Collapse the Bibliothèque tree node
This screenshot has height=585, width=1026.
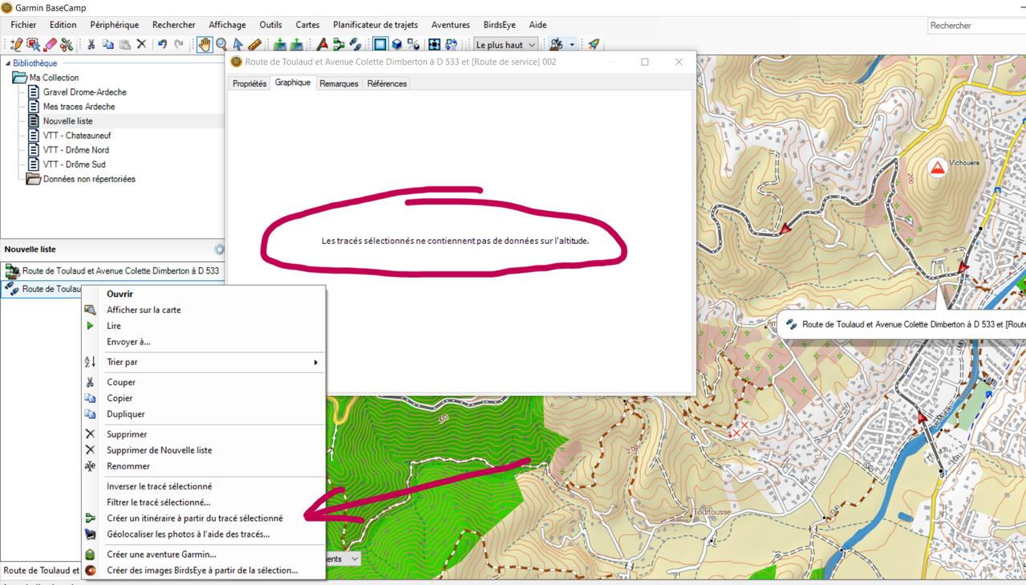(x=8, y=63)
